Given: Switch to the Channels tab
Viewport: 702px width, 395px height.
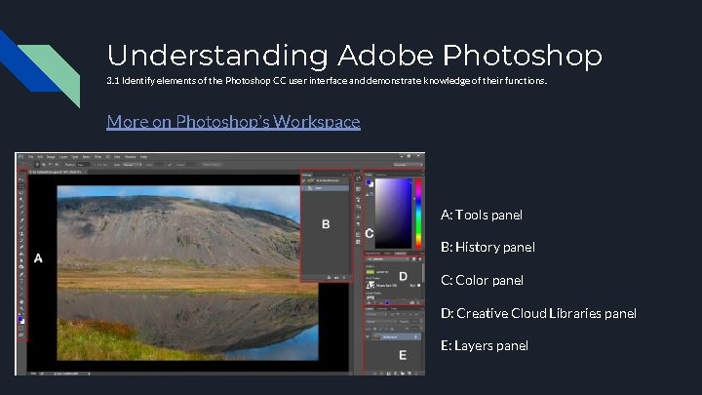Looking at the screenshot, I should coord(382,309).
